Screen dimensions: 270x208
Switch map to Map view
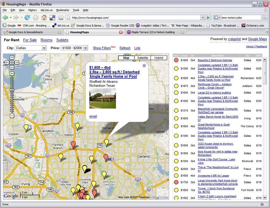[x=126, y=58]
